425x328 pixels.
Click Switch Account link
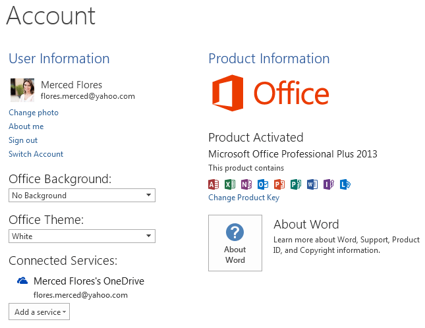(36, 154)
